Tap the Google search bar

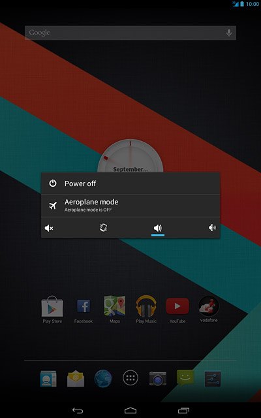pos(130,33)
